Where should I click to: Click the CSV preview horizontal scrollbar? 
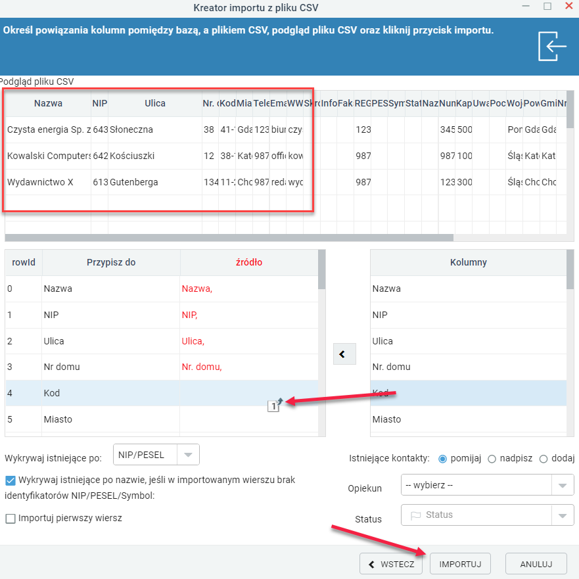(229, 237)
